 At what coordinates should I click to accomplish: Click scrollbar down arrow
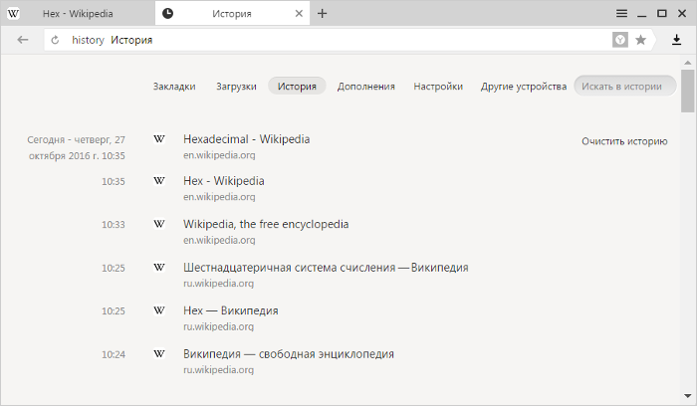click(x=688, y=396)
